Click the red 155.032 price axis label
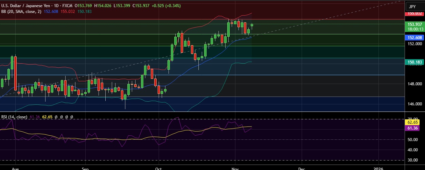425x170 pixels. tap(415, 14)
